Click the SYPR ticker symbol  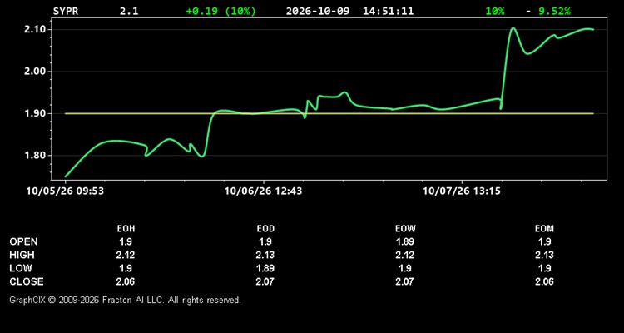[x=66, y=11]
